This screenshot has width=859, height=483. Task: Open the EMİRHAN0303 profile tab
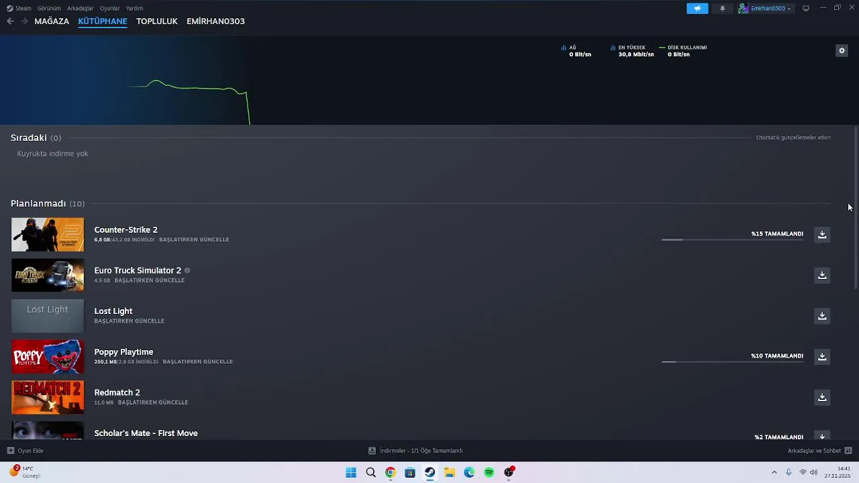[x=215, y=21]
